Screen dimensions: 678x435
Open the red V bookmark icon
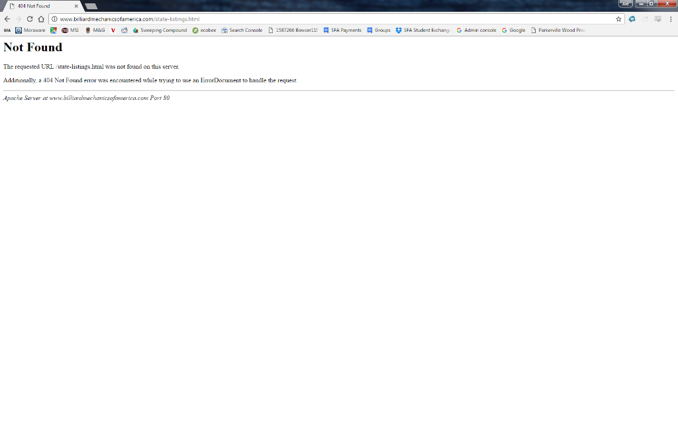click(113, 30)
